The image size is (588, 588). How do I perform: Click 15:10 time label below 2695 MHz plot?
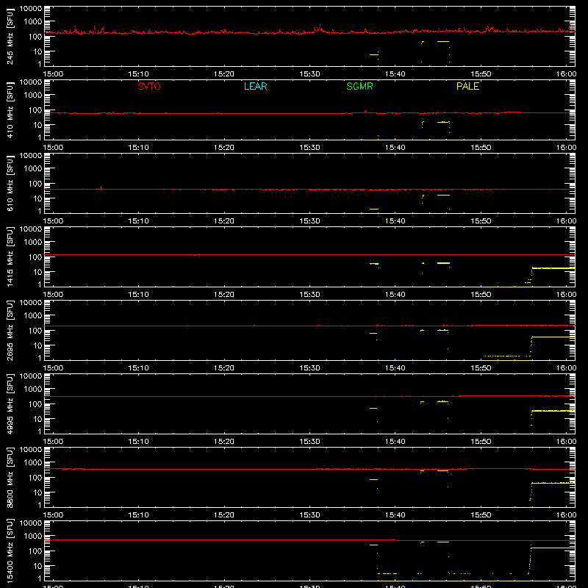(138, 368)
